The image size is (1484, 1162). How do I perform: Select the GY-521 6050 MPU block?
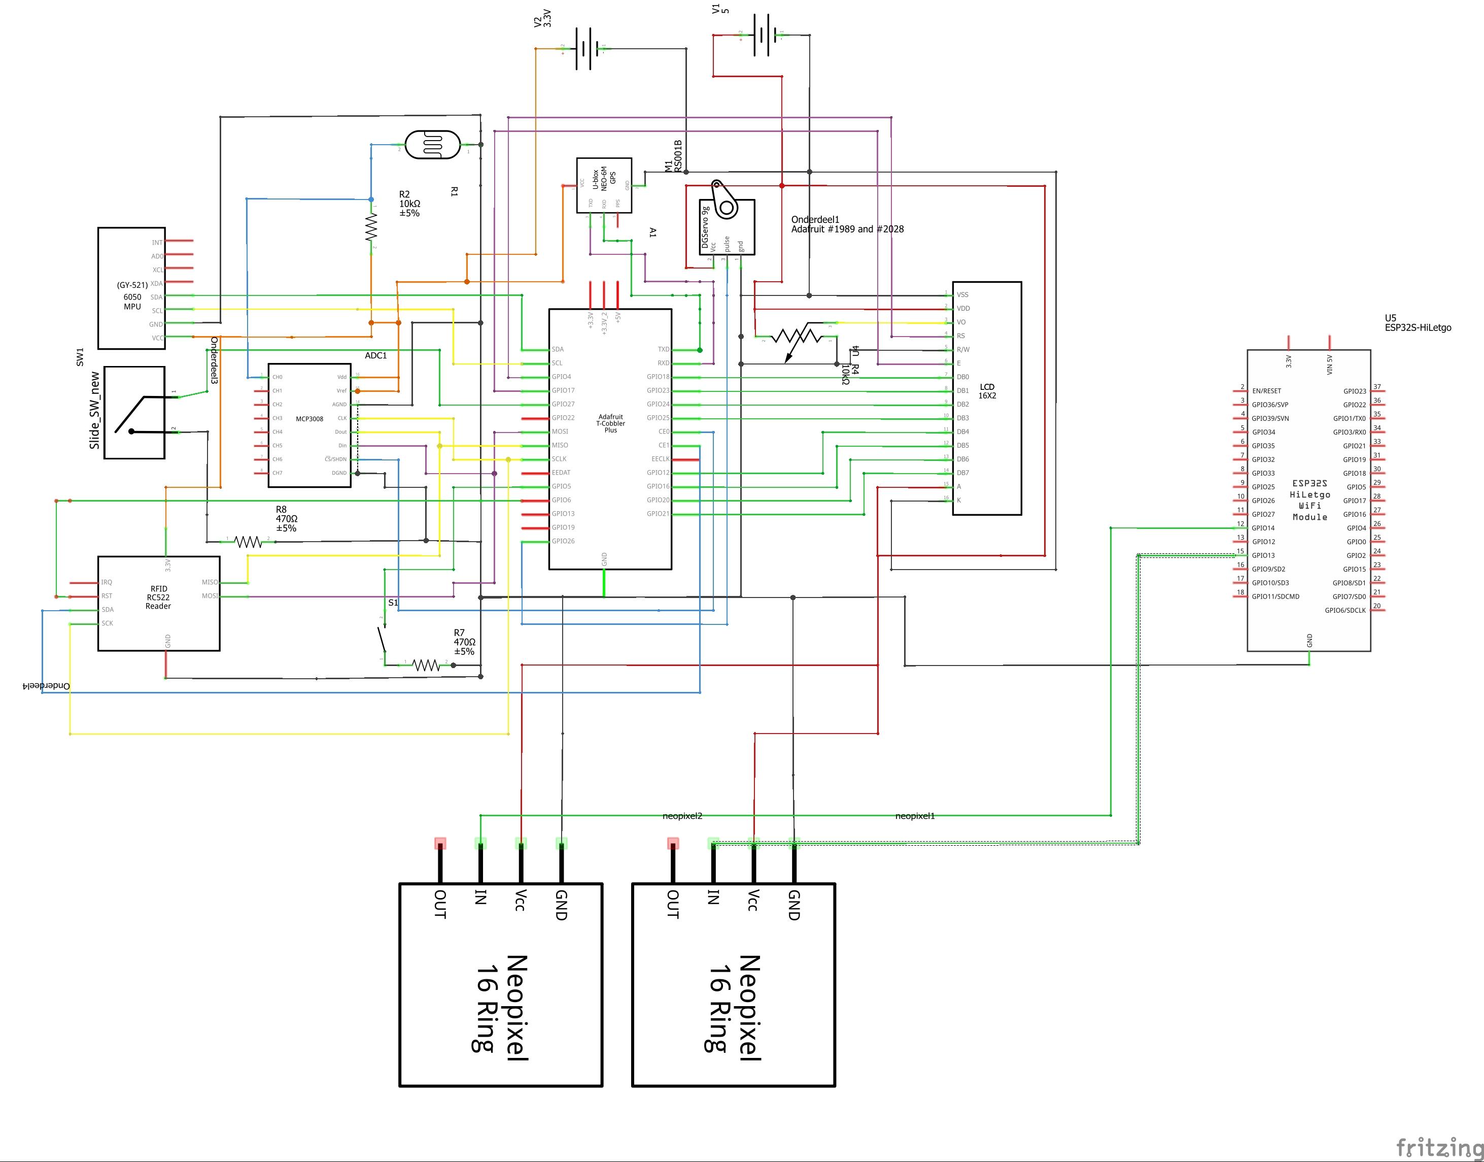point(132,288)
